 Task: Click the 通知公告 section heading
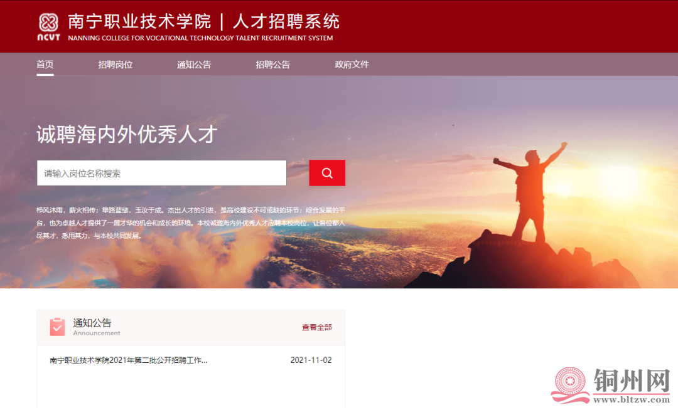[x=92, y=323]
